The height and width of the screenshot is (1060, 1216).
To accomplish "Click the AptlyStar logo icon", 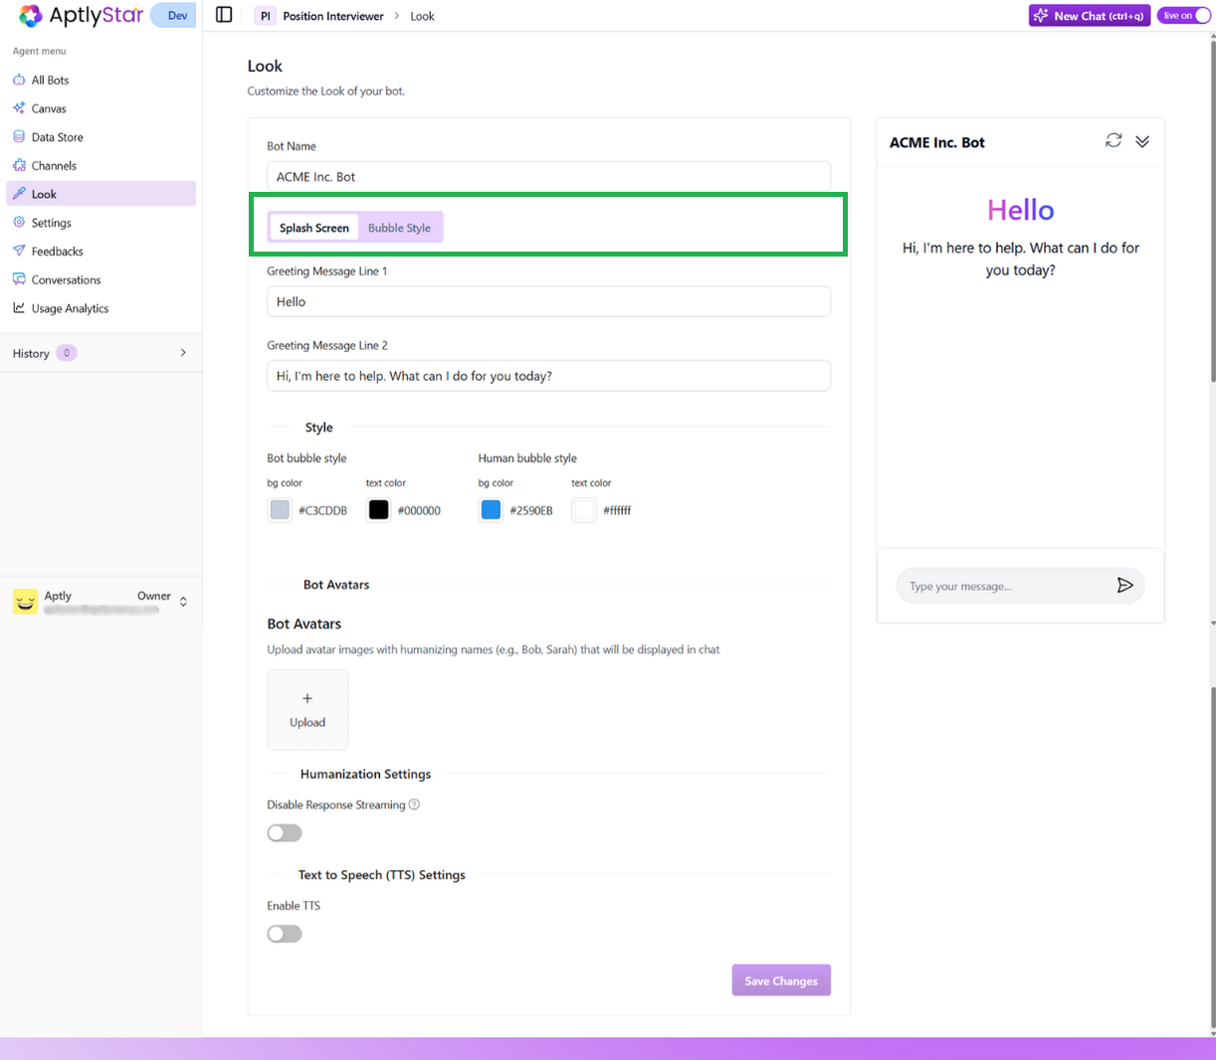I will pos(31,15).
